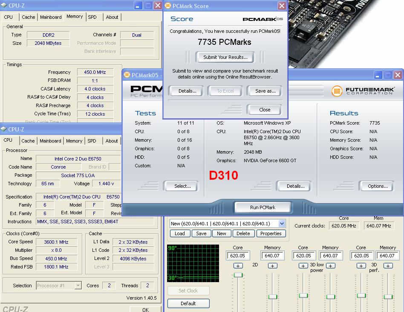Increase 3D perf. Memory clock plus button
The image size is (404, 312).
click(388, 266)
